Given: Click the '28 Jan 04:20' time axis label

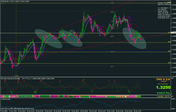Looking at the screenshot, I should tap(48, 111).
